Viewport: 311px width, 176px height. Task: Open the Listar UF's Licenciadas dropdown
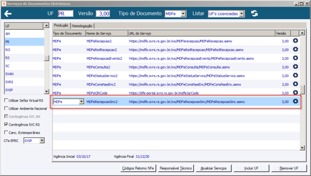(242, 14)
